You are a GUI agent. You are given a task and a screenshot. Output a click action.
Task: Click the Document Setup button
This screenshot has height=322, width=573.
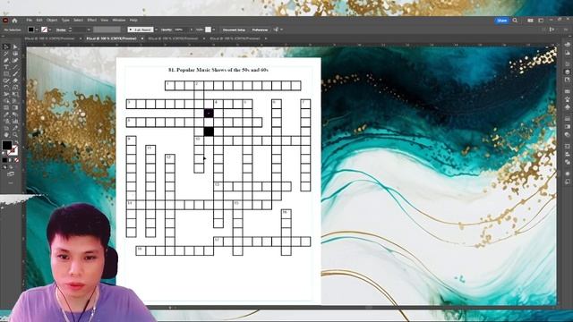pyautogui.click(x=234, y=30)
